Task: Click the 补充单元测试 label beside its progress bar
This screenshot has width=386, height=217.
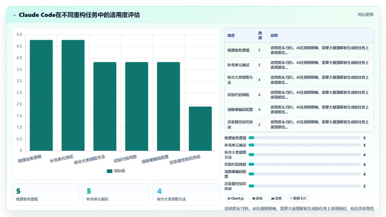Action: [235, 145]
